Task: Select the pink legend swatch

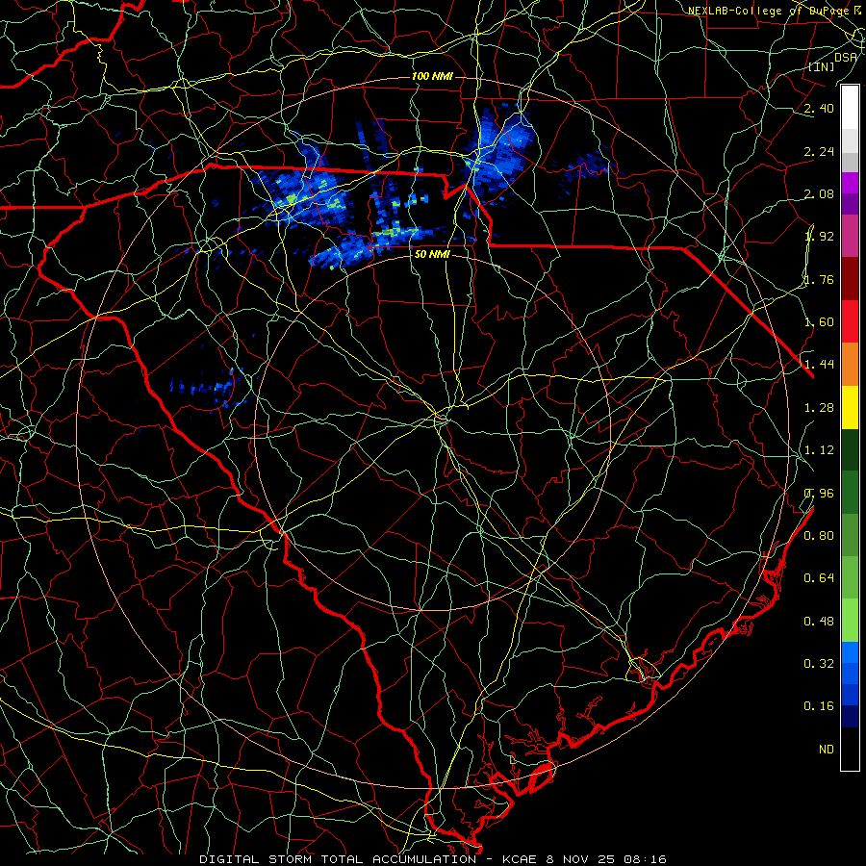Action: [850, 236]
